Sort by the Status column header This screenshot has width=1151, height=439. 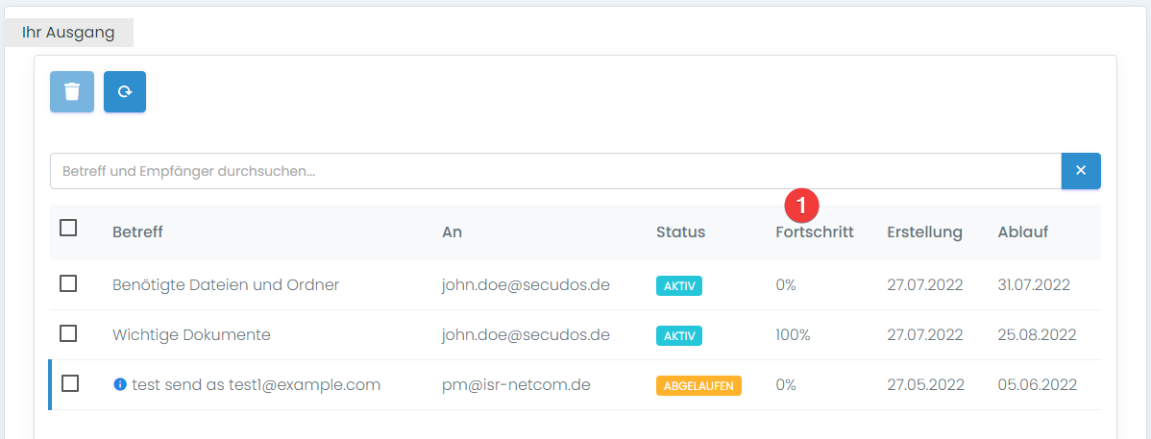(x=680, y=232)
